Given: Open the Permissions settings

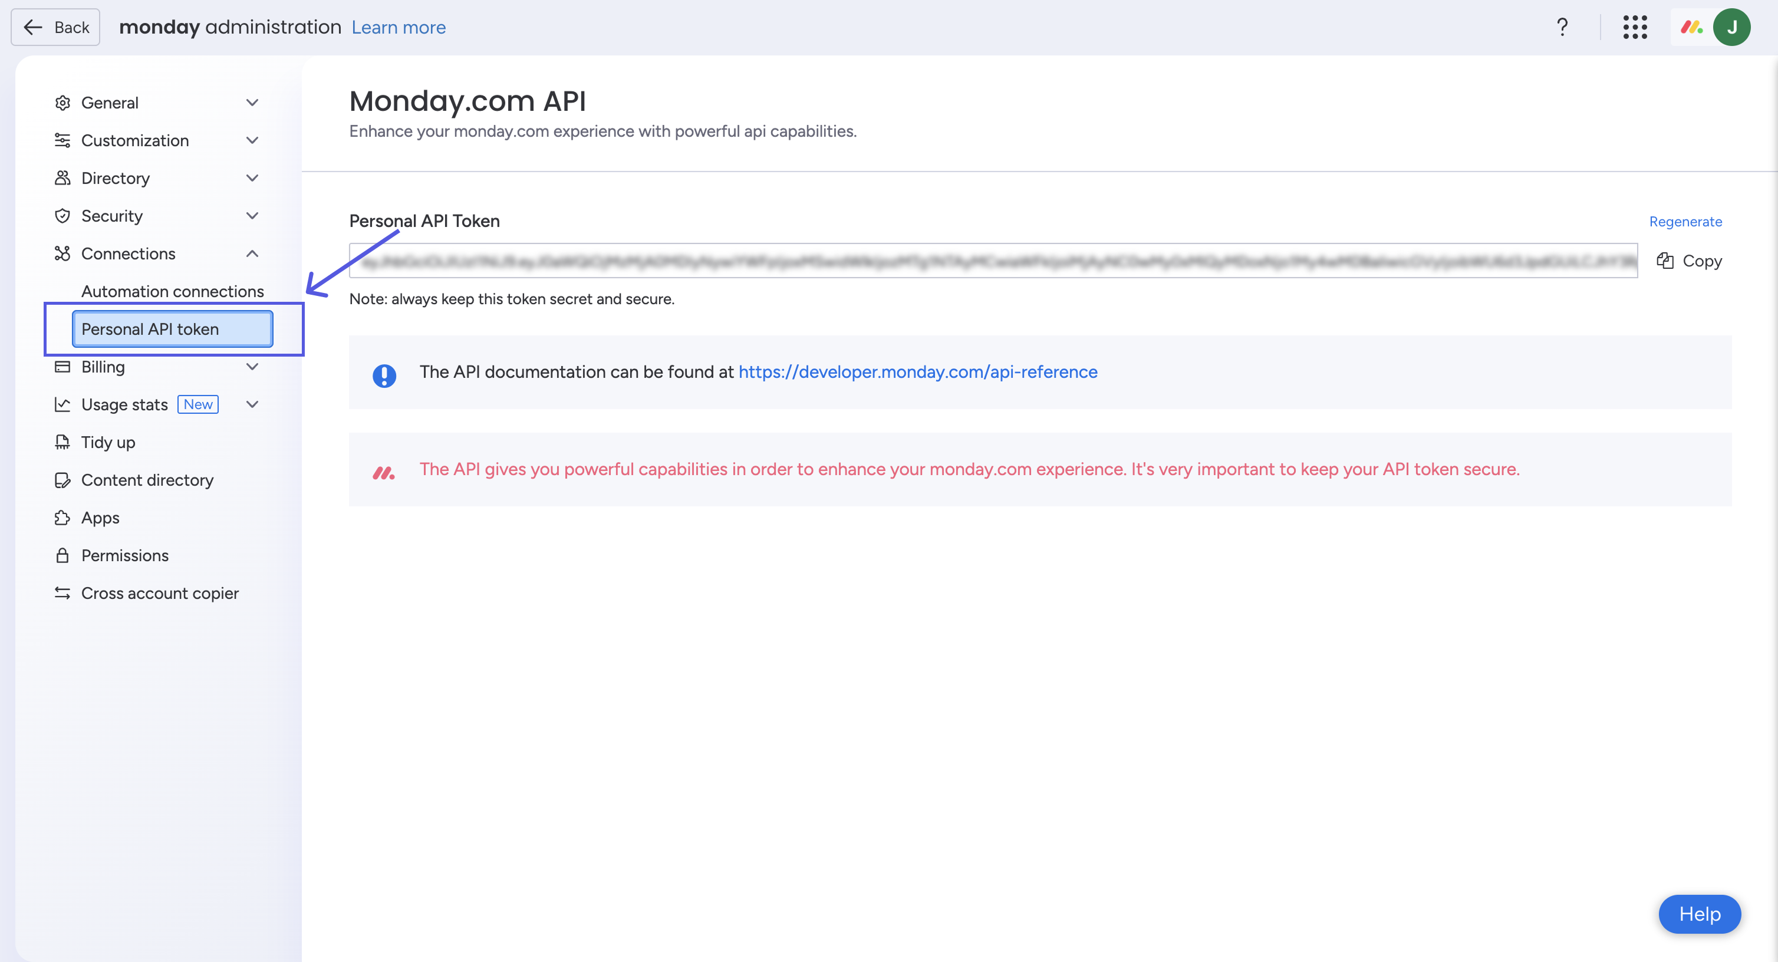Looking at the screenshot, I should tap(124, 555).
